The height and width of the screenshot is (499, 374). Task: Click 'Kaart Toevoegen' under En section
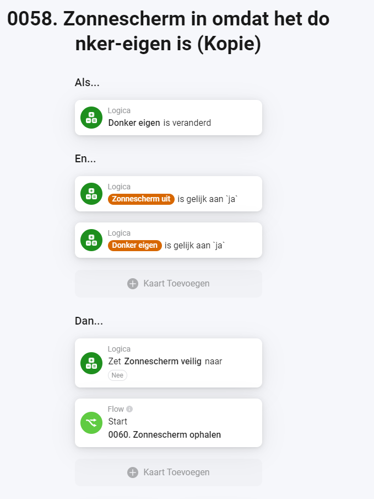[x=176, y=284]
